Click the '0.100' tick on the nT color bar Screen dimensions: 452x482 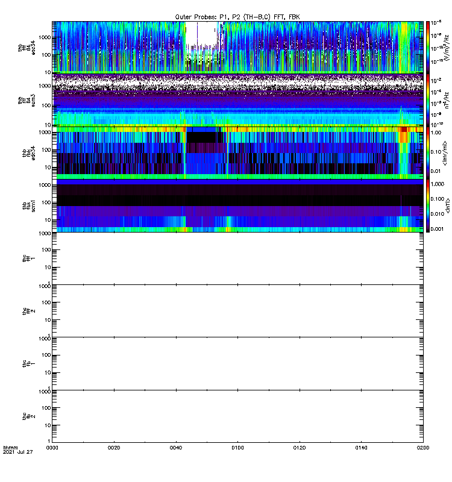438,199
